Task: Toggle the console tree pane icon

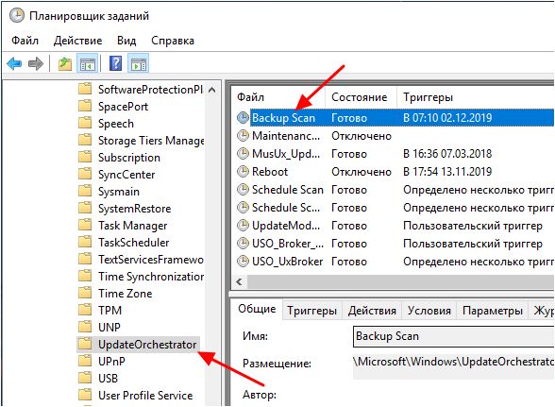Action: click(87, 64)
